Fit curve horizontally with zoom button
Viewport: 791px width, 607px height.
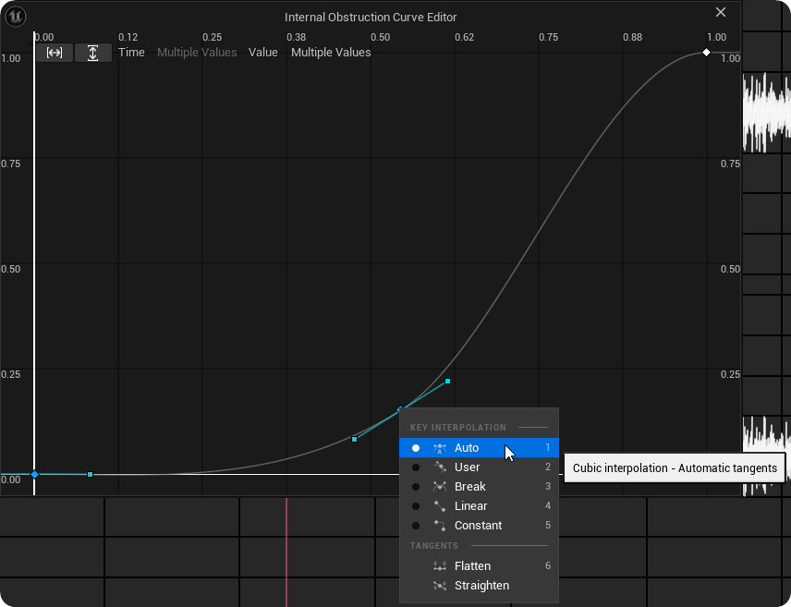pos(55,53)
